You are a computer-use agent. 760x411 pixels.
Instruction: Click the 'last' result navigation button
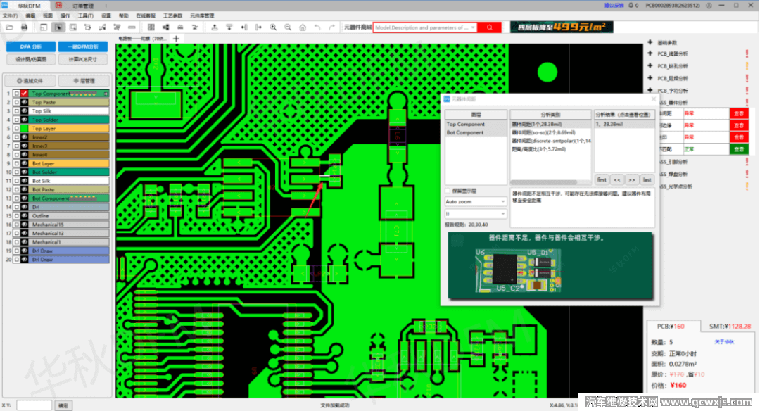pos(647,179)
